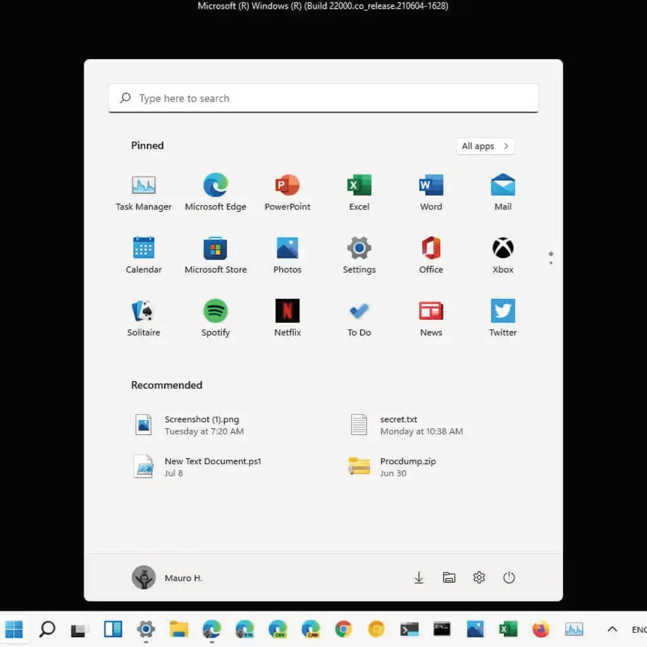Viewport: 647px width, 647px height.
Task: Open Microsoft To Do
Action: tap(358, 310)
